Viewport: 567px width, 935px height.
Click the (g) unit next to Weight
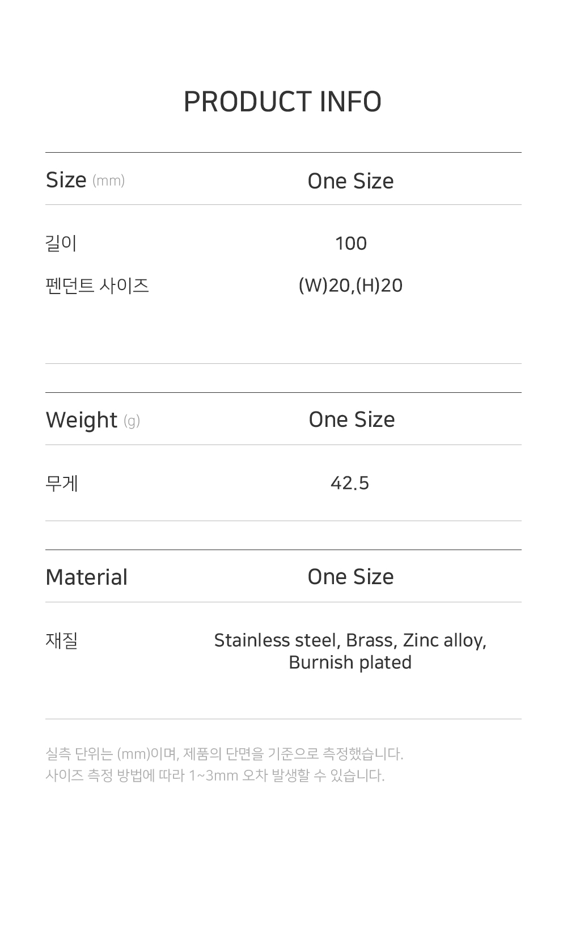pyautogui.click(x=132, y=421)
